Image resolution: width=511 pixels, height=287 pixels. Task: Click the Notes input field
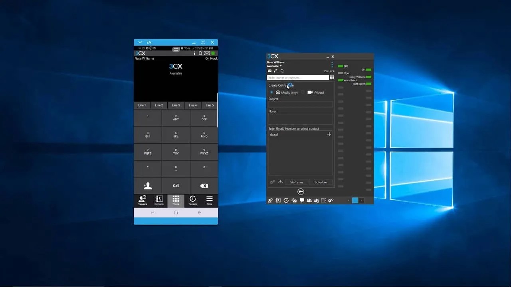point(301,119)
